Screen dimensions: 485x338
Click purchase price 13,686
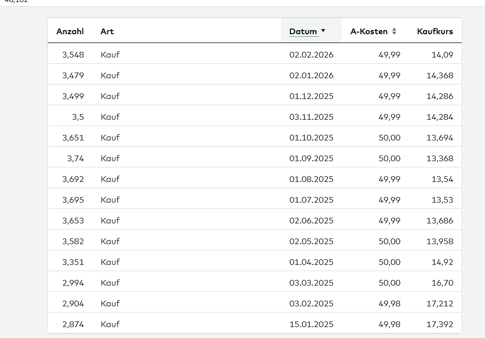pyautogui.click(x=440, y=220)
